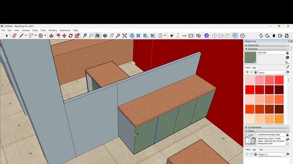293x164 pixels.
Task: Open the Colors library dropdown
Action: pos(271,72)
